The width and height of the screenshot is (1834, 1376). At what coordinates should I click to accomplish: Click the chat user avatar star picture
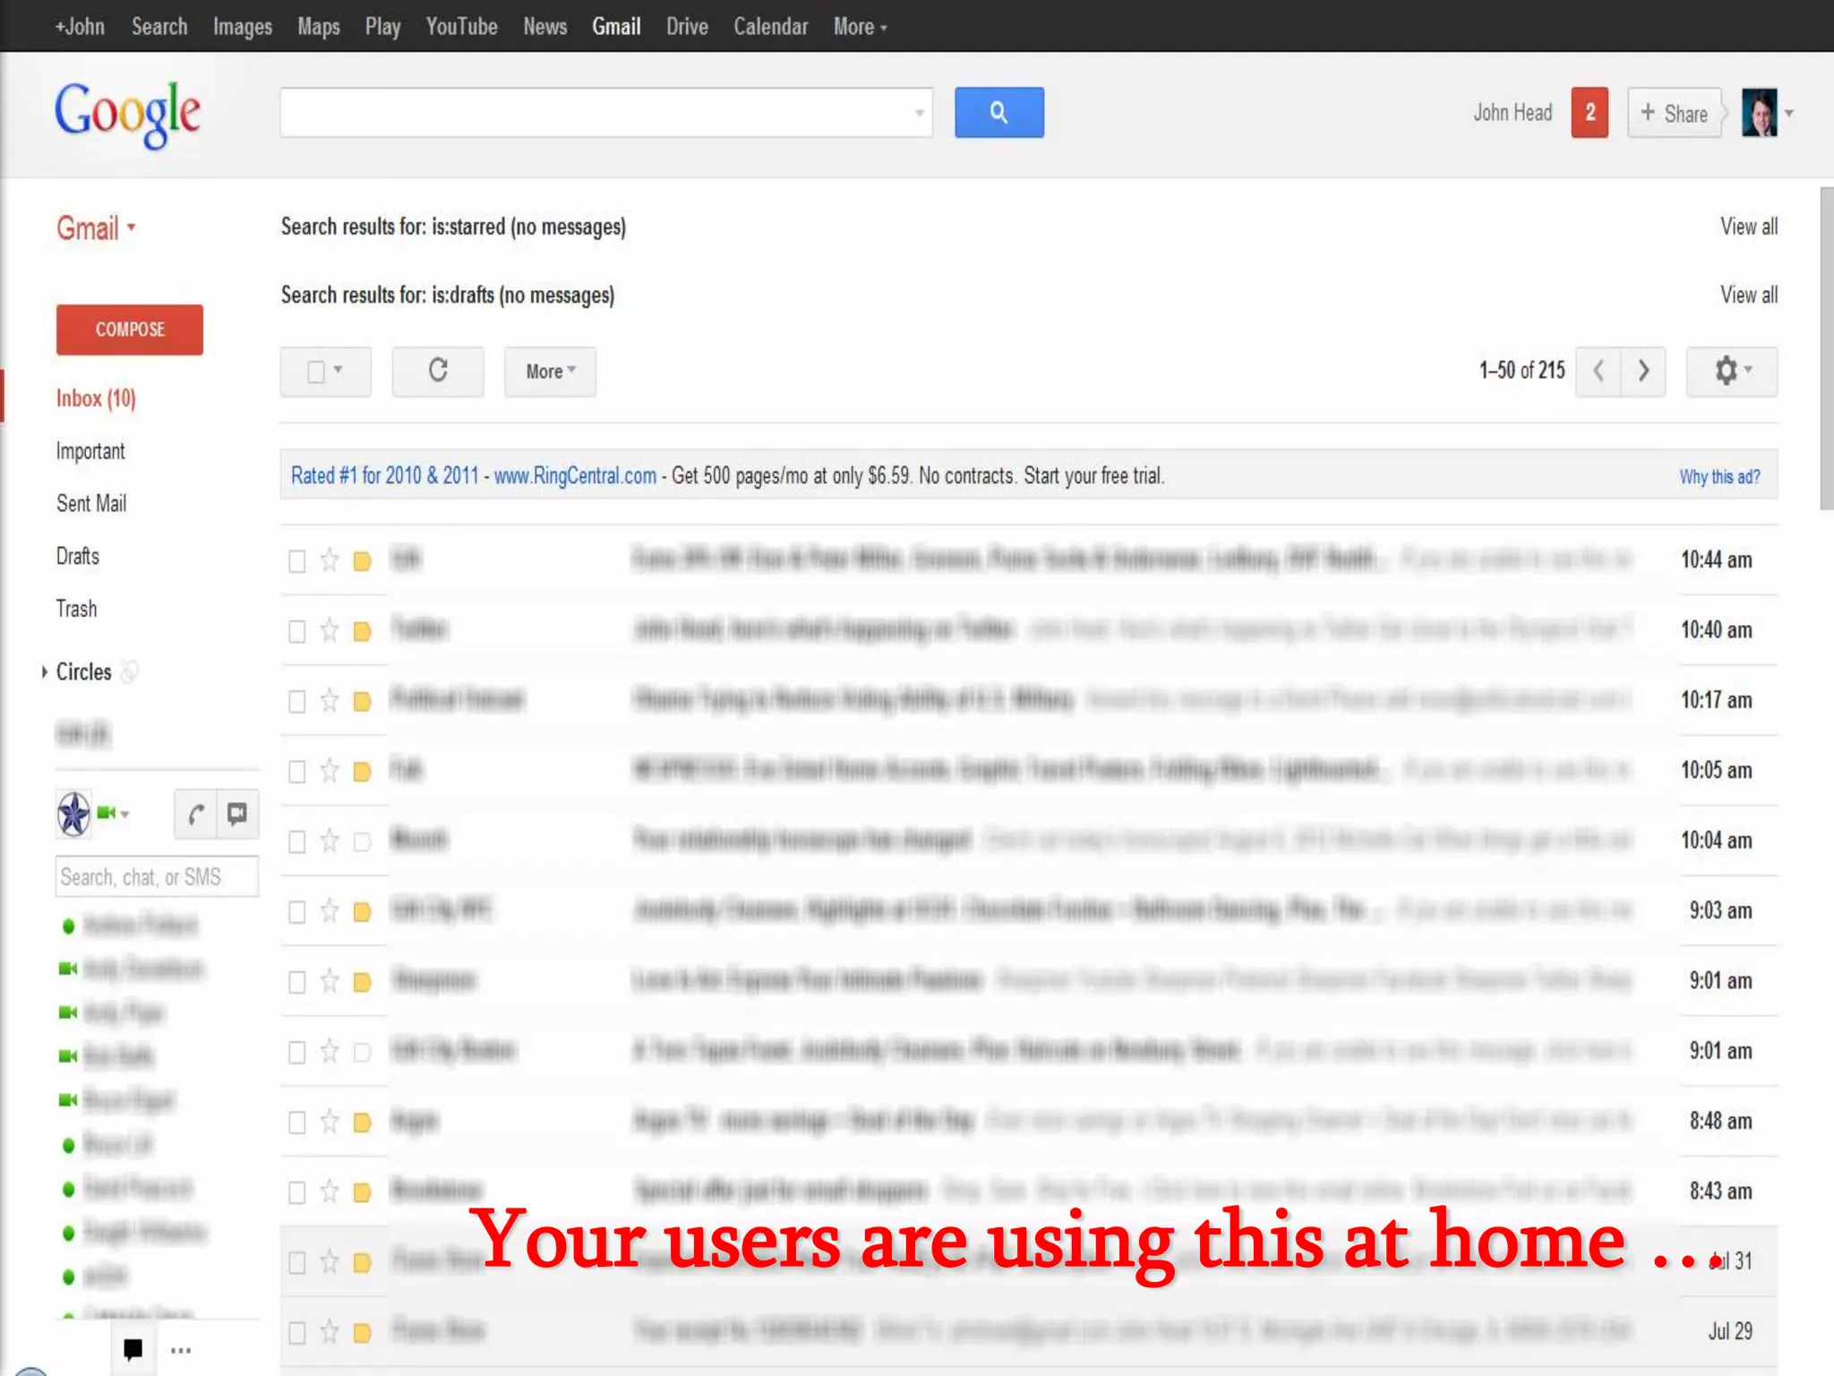tap(74, 814)
